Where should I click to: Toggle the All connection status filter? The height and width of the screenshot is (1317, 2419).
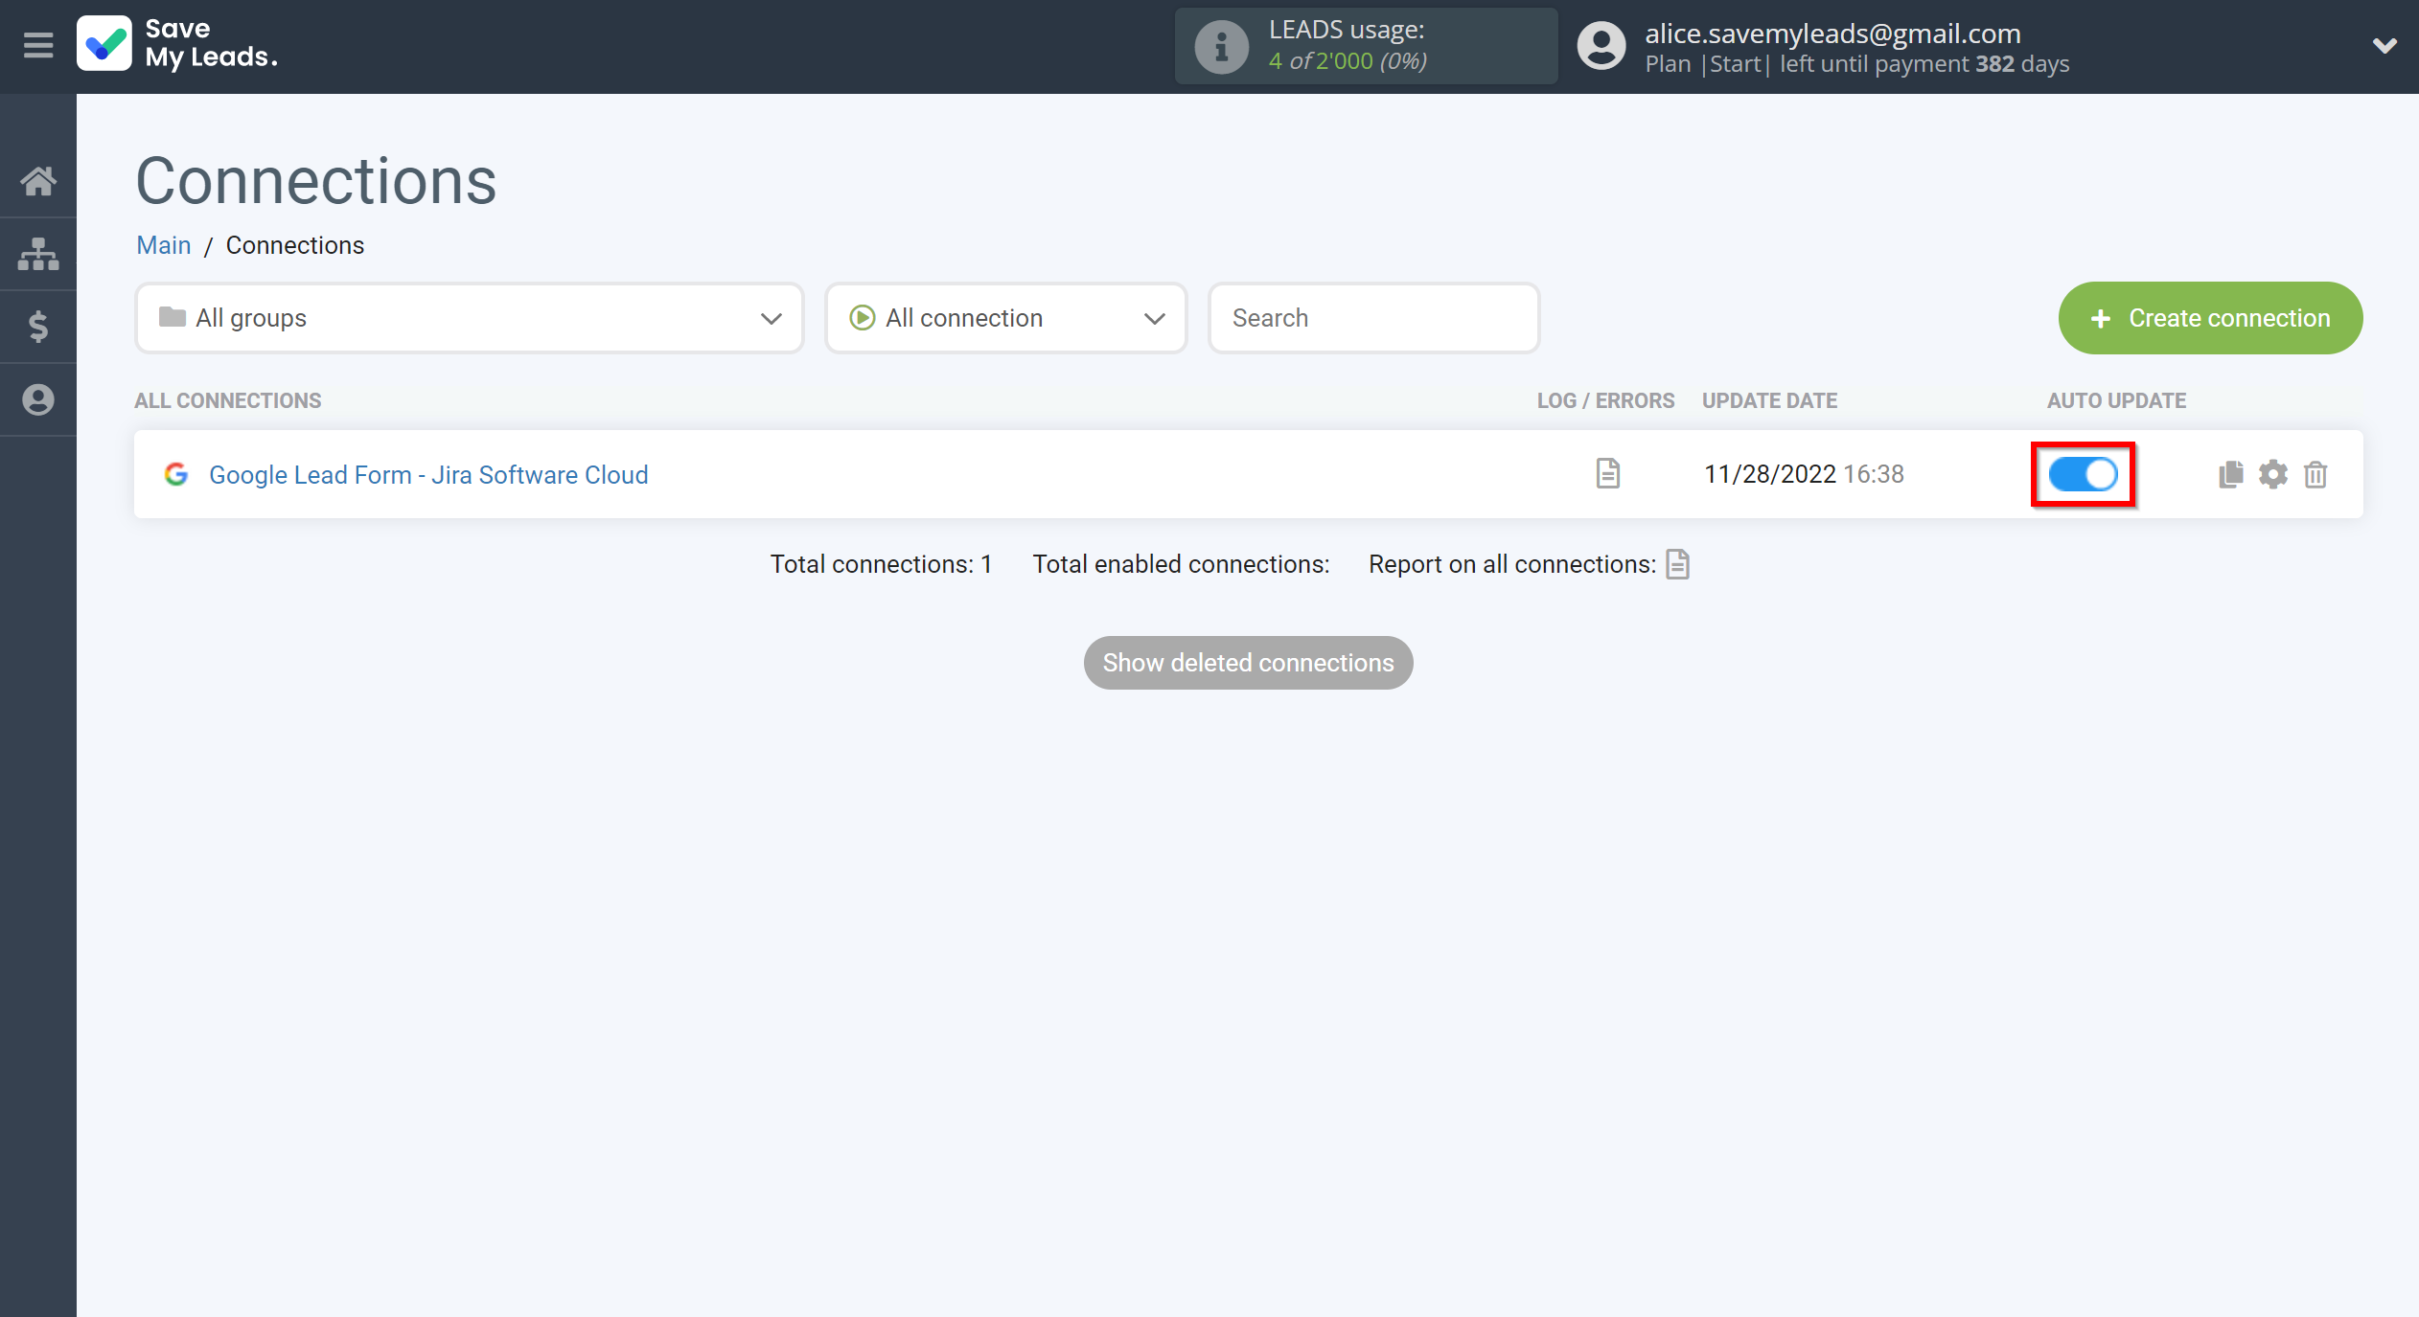tap(1006, 318)
